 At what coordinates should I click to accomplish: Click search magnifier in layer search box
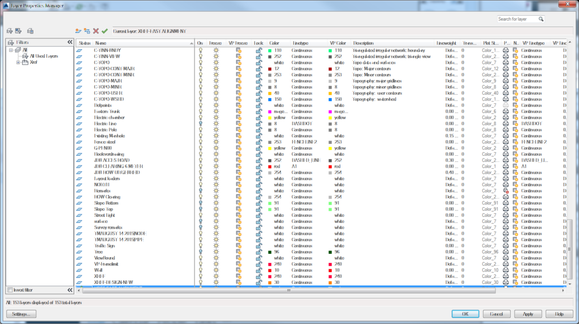[541, 19]
